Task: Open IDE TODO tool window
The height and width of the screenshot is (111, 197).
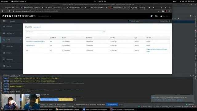Action: (x=50, y=104)
